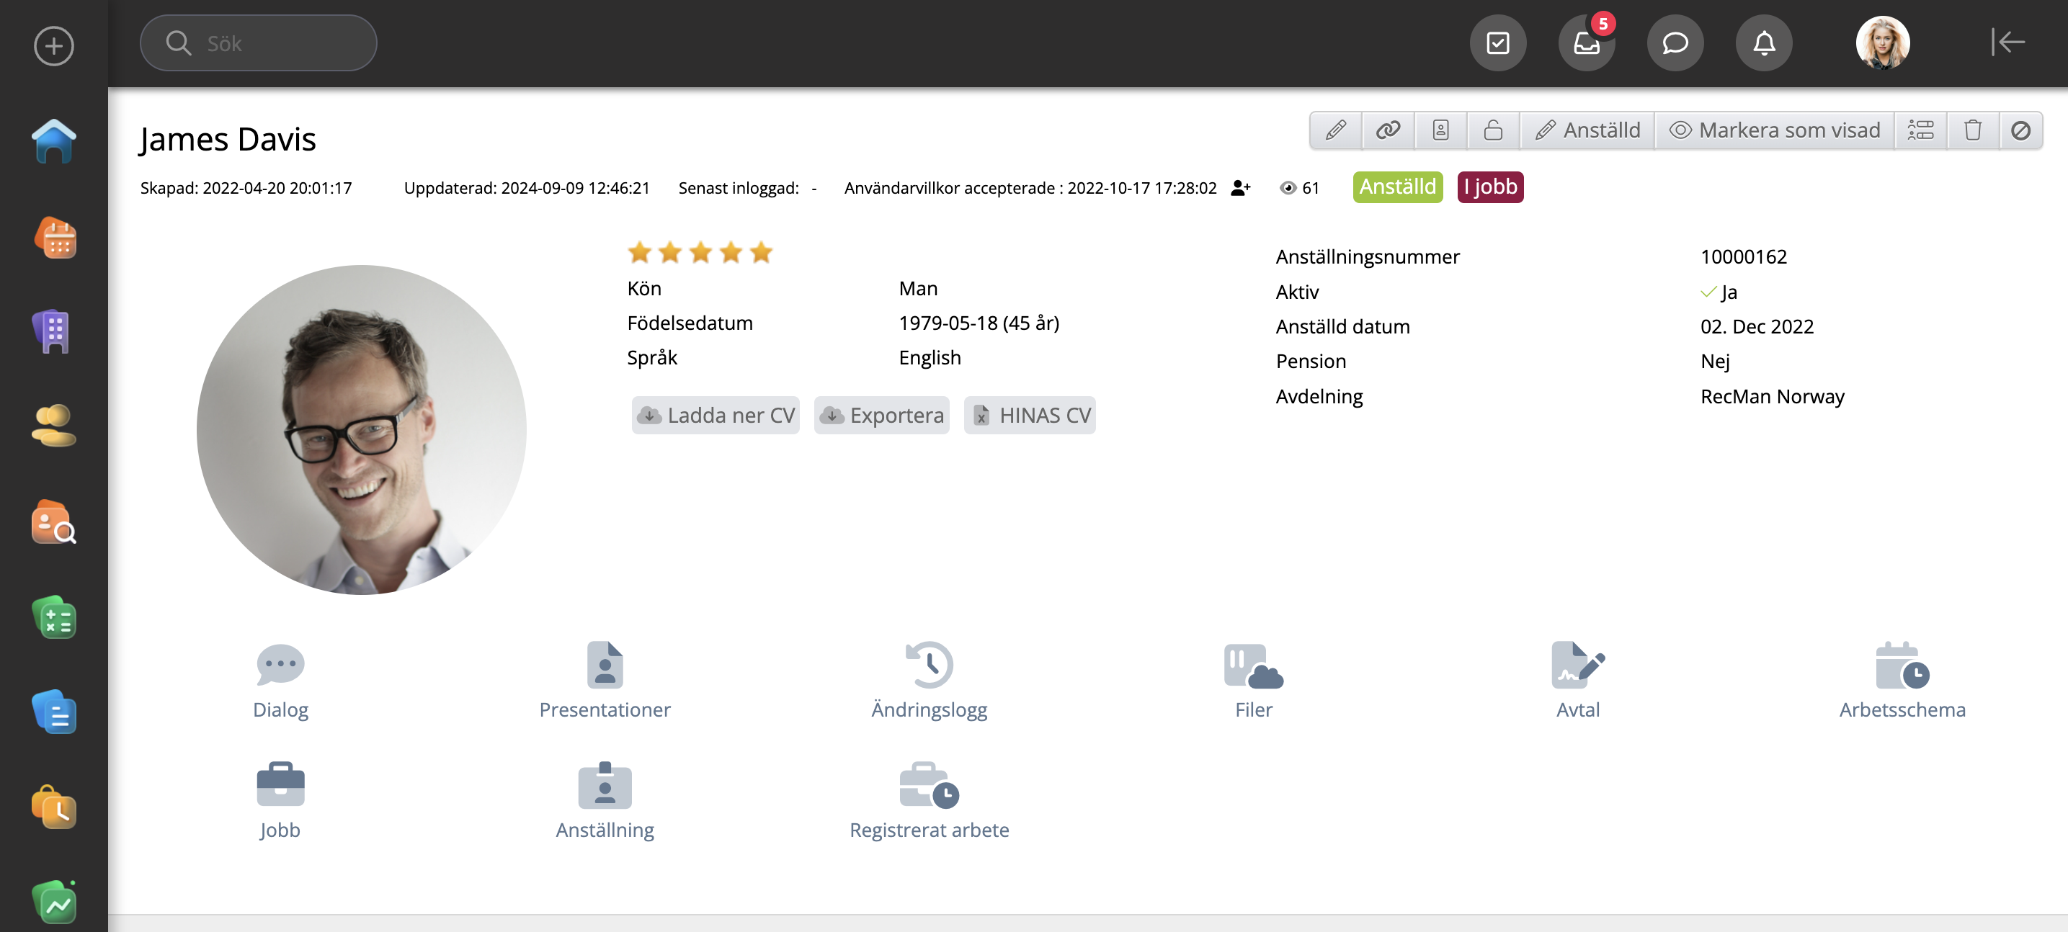This screenshot has width=2068, height=932.
Task: Click the Ladda ner CV button
Action: [x=716, y=415]
